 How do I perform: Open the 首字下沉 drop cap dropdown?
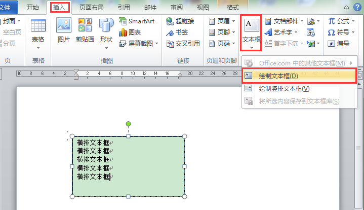[284, 43]
